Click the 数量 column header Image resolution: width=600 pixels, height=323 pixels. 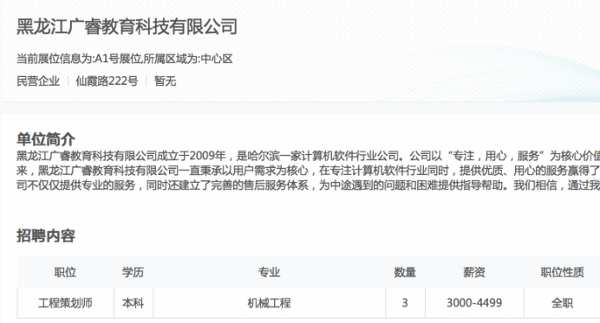pyautogui.click(x=405, y=272)
